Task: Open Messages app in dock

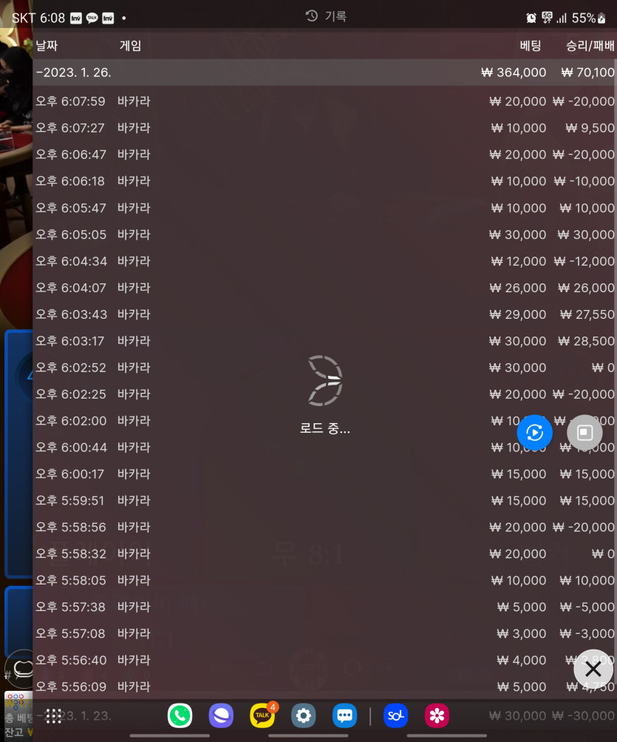Action: tap(344, 715)
